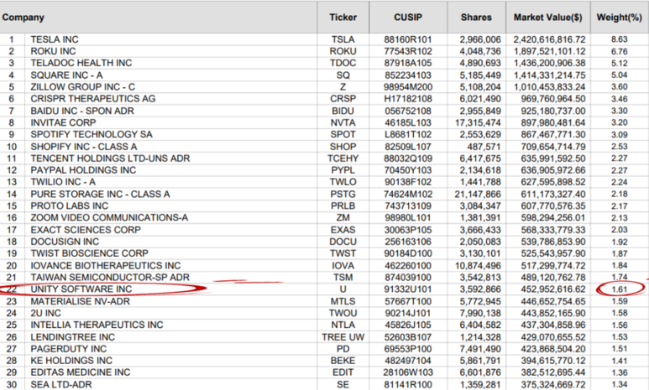Click weight value 8.63
Screen dimensions: 649x390
pos(620,39)
